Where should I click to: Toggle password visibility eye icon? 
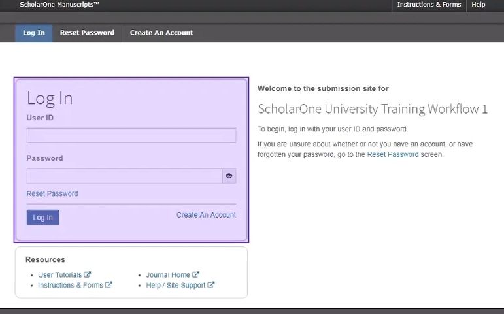(x=229, y=176)
